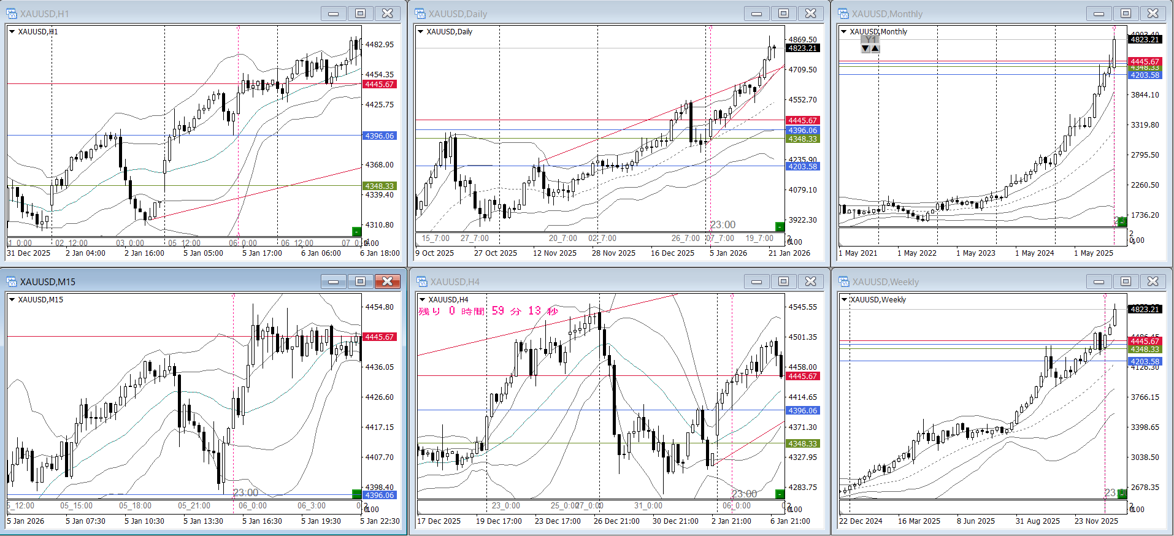Expand the triangle beside XAUUSD,Daily chart label

[421, 32]
